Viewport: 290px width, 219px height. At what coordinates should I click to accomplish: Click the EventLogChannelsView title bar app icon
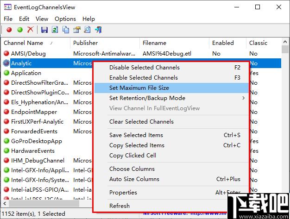pos(7,7)
